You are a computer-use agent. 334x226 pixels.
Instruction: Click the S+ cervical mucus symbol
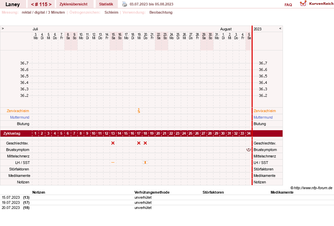(x=139, y=111)
